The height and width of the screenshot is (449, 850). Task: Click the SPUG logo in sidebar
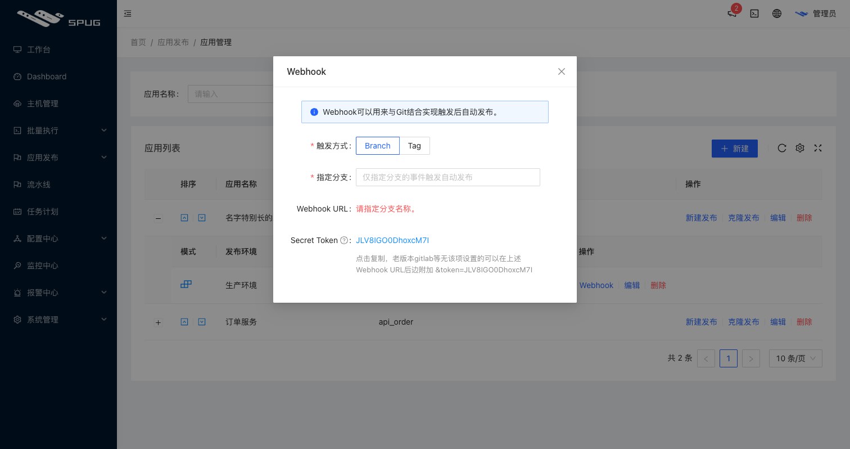pyautogui.click(x=58, y=19)
